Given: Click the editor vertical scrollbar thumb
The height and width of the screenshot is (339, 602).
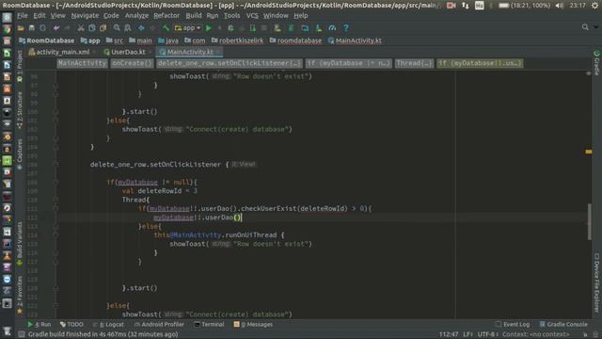Looking at the screenshot, I should point(589,222).
